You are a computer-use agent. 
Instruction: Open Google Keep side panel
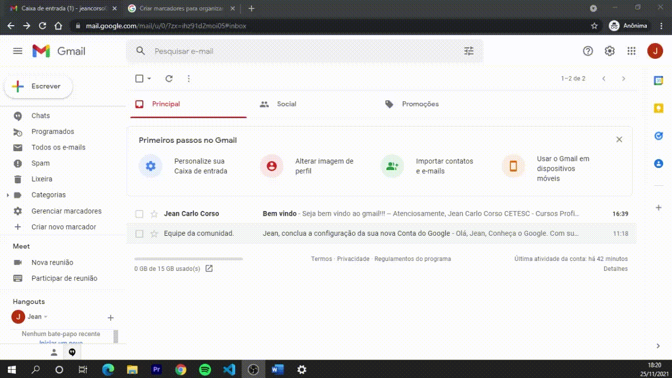658,108
